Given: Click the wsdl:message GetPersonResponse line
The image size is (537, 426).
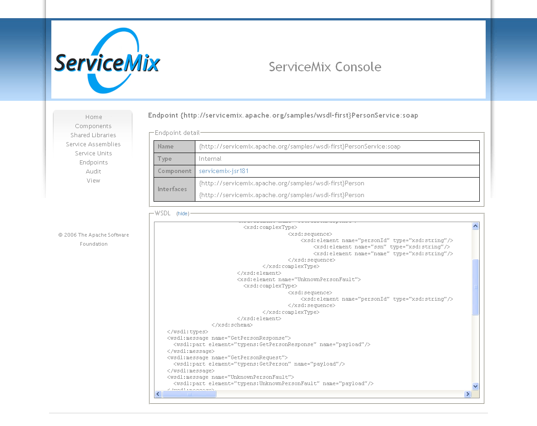Looking at the screenshot, I should point(229,338).
